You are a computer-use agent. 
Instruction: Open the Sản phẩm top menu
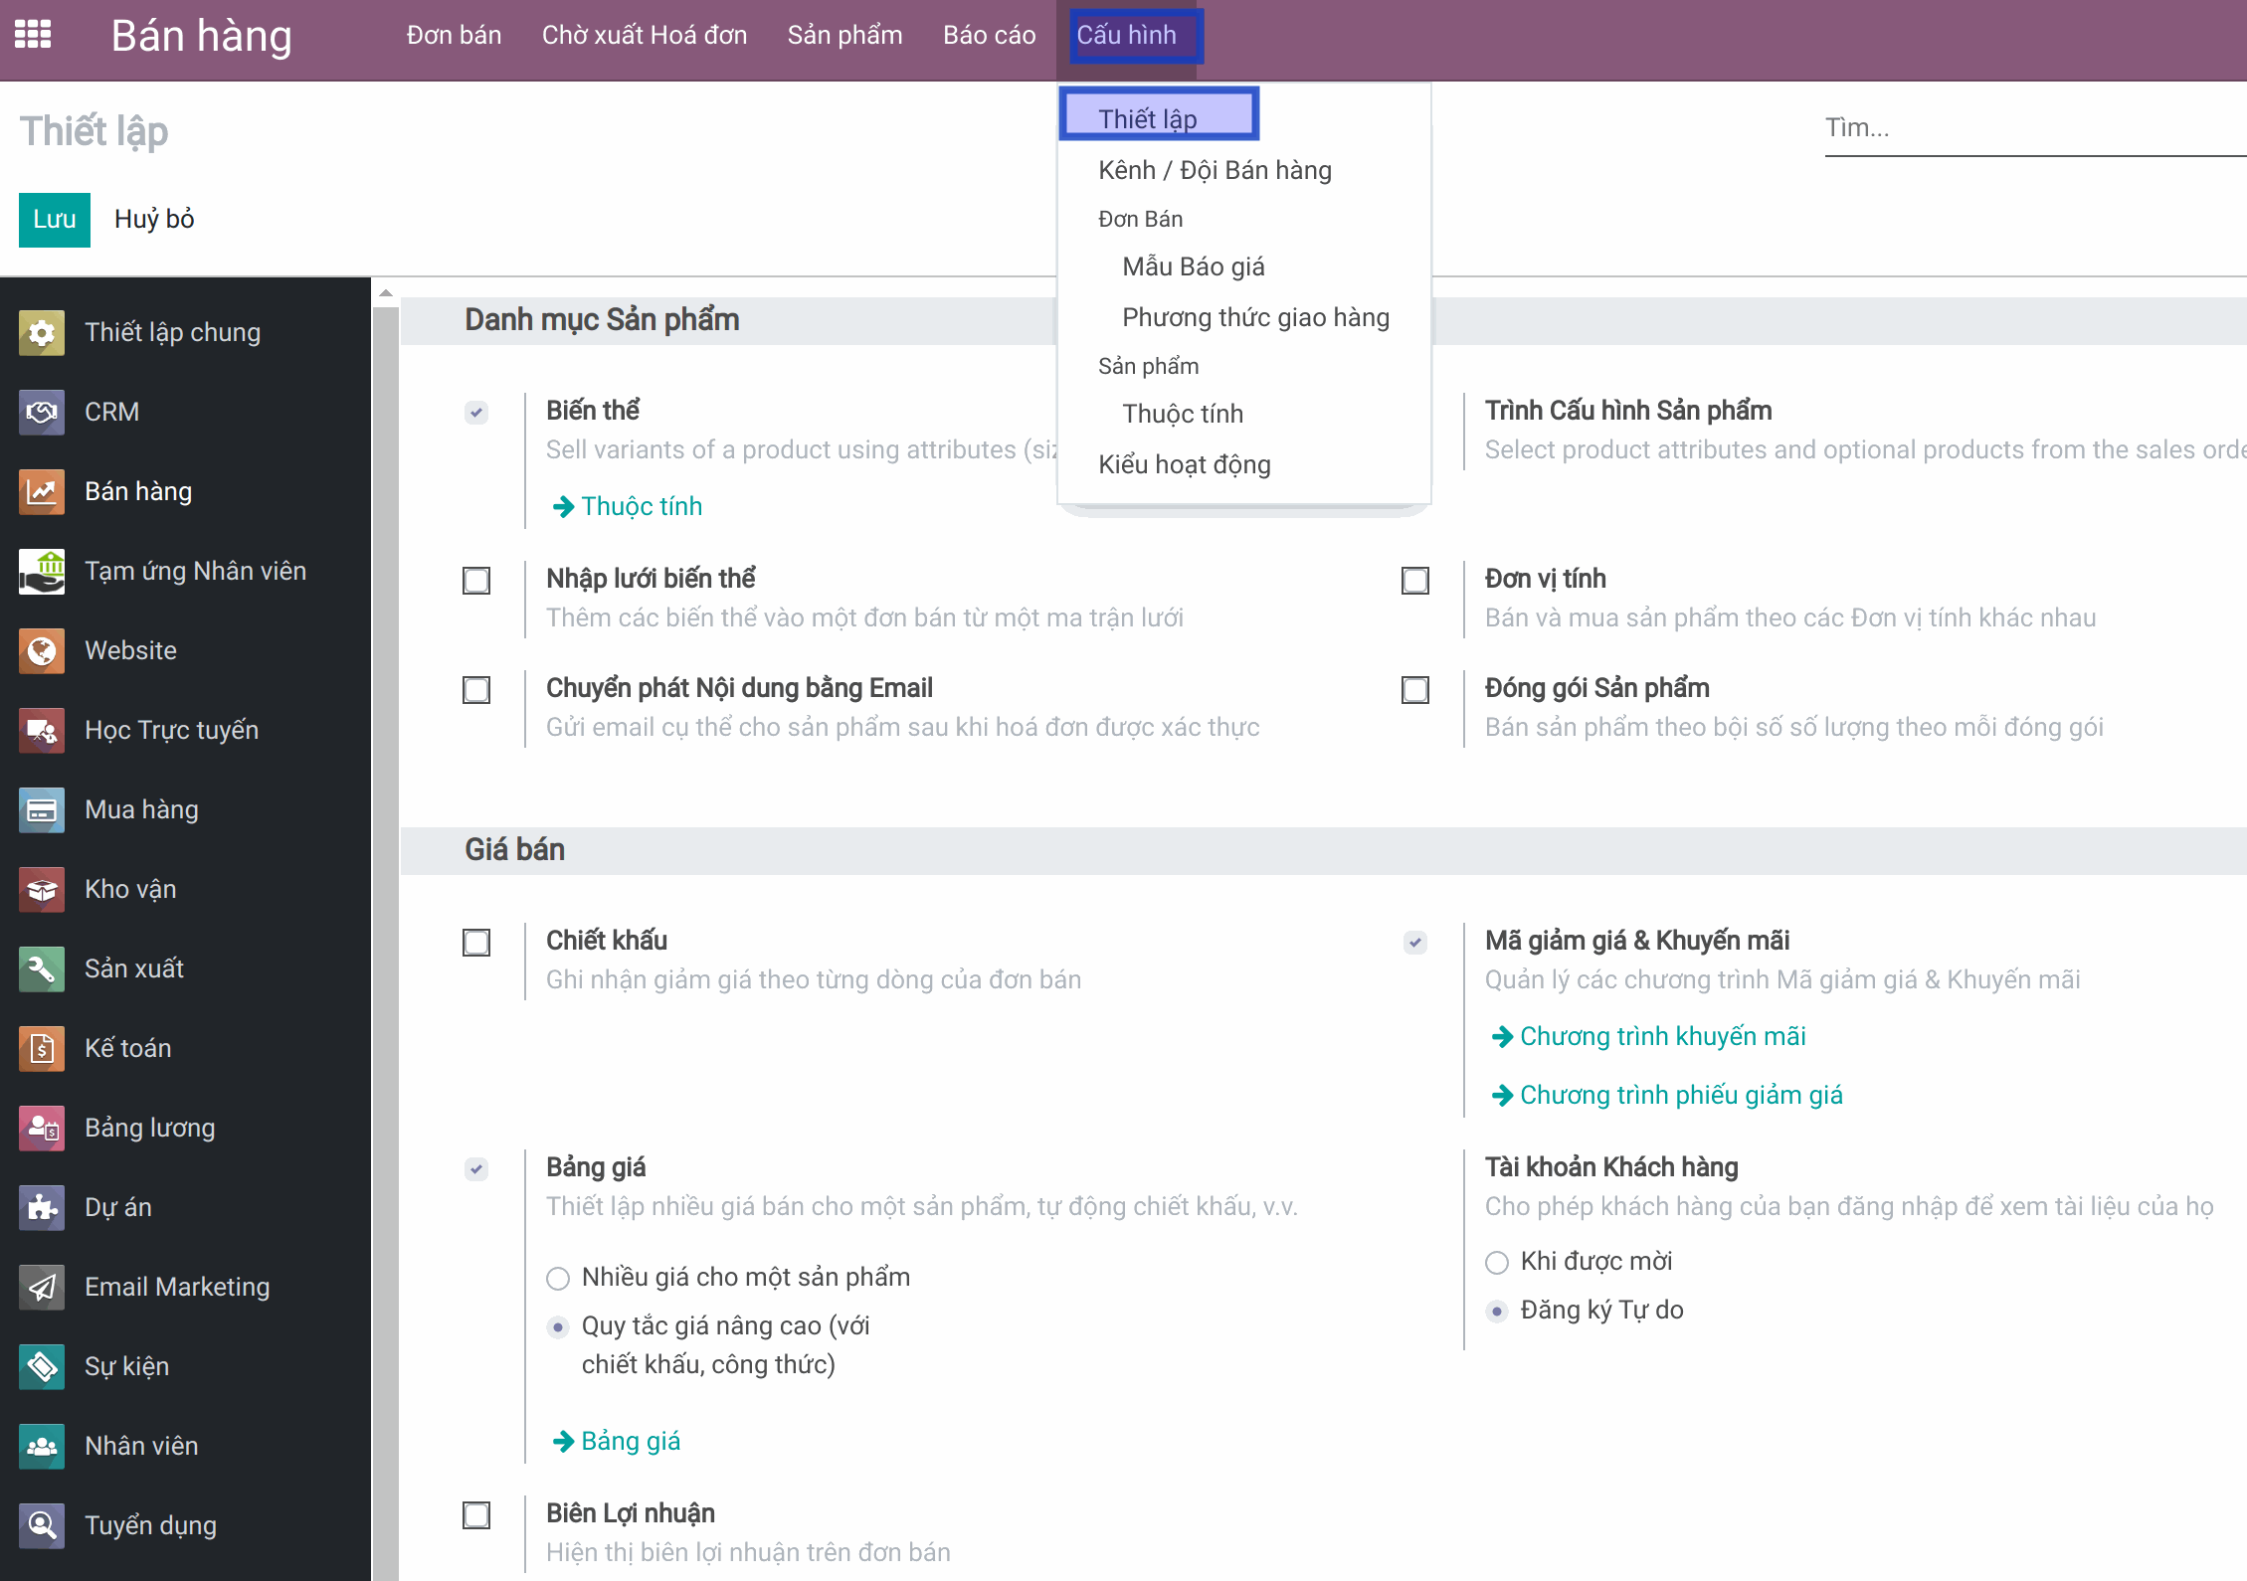(844, 35)
